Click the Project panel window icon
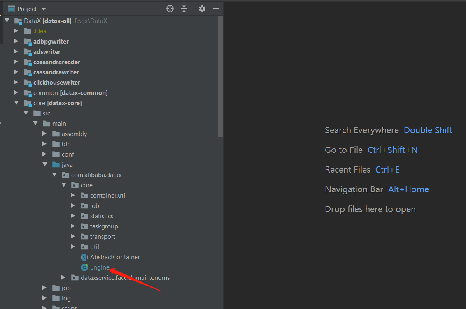466x309 pixels. point(11,9)
